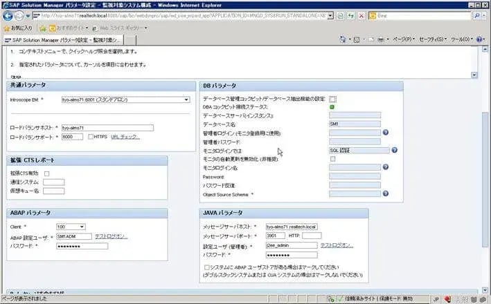Click the 仮想キュー名 input field
Viewport: 491px width, 304px height.
click(x=54, y=191)
